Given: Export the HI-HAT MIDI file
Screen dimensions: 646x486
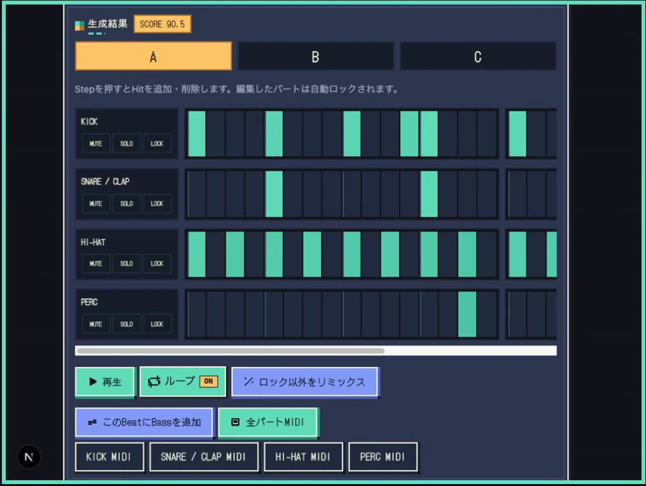Looking at the screenshot, I should pyautogui.click(x=303, y=457).
